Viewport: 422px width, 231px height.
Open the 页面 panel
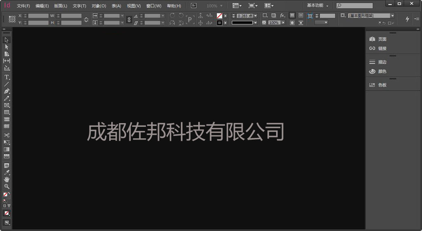382,39
